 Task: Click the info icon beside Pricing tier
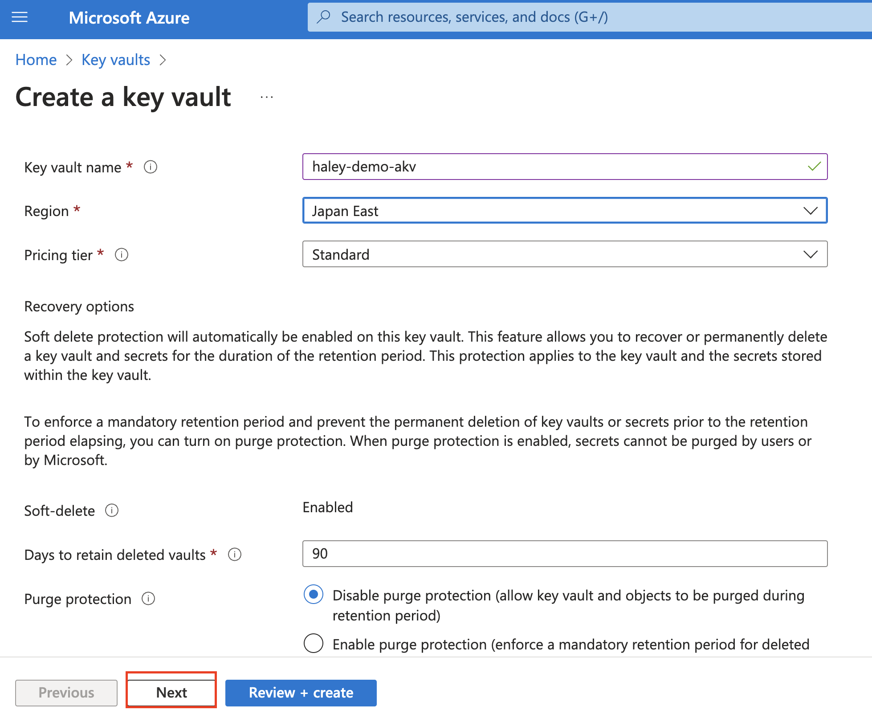121,255
